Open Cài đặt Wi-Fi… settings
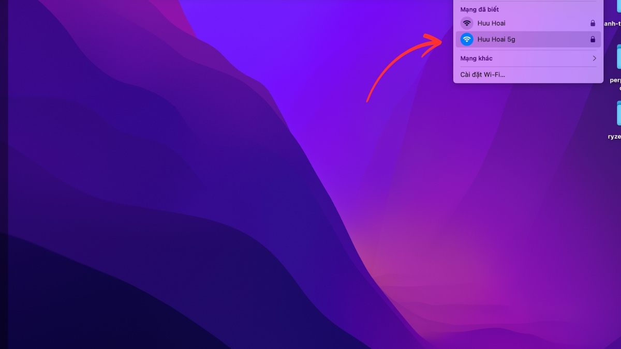Screen dimensions: 621x349 482,74
